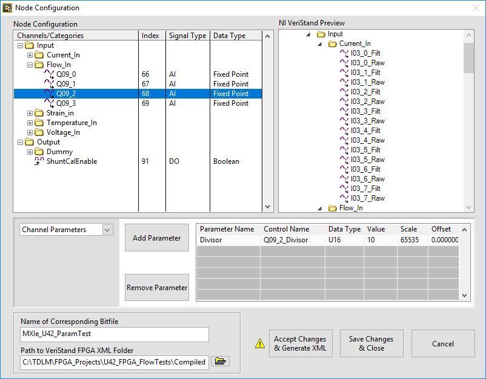
Task: Click the VeriStand Preview scrollbar thumb
Action: pyautogui.click(x=468, y=58)
